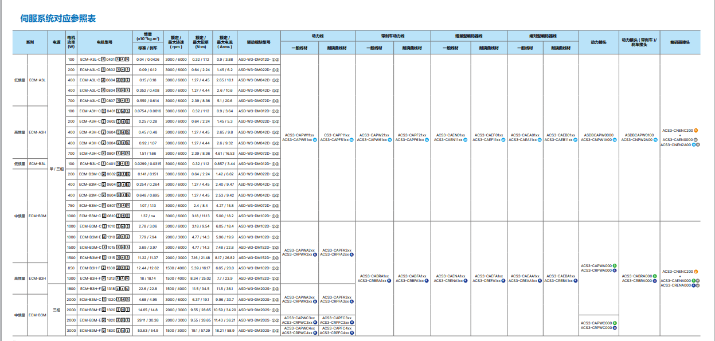Select the ECM-A3L series cell

[37, 80]
